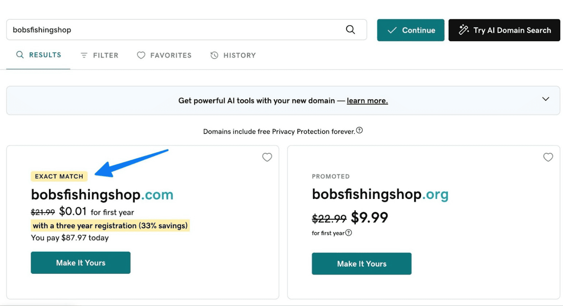Viewport: 563px width, 306px height.
Task: Favorite the bobsfishingshop.org domain
Action: (x=548, y=157)
